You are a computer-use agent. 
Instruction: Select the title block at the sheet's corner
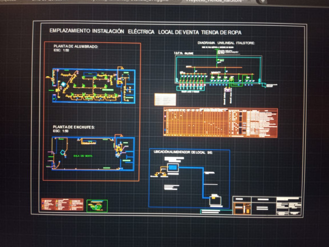267,206
